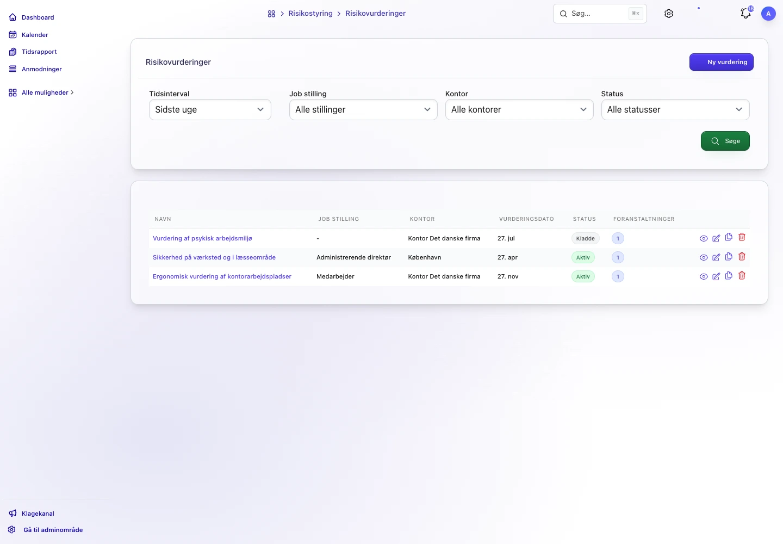Focus the Søg search field
This screenshot has width=783, height=544.
point(600,14)
